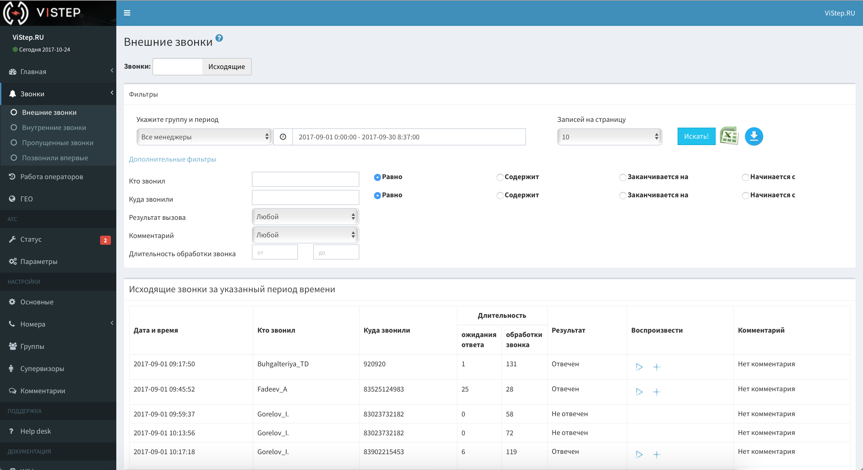Viewport: 863px width, 470px height.
Task: Open the Все менеджеры dropdown
Action: 204,137
